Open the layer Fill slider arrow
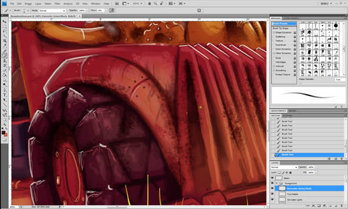The width and height of the screenshot is (348, 209). click(316, 173)
